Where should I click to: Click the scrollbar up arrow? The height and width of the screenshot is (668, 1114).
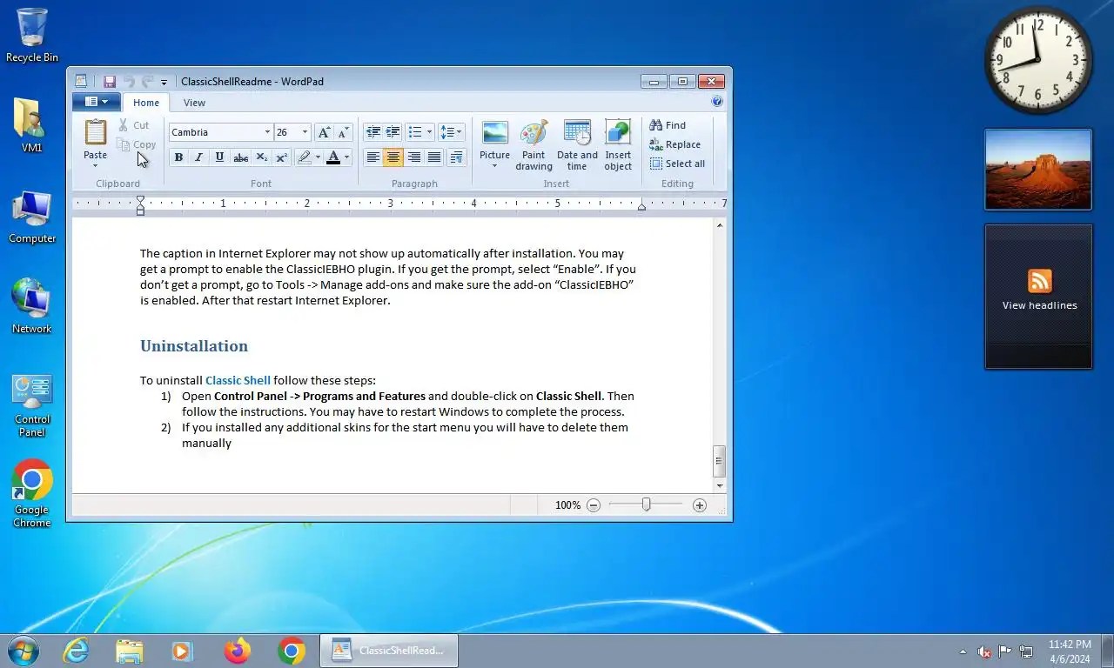tap(719, 225)
